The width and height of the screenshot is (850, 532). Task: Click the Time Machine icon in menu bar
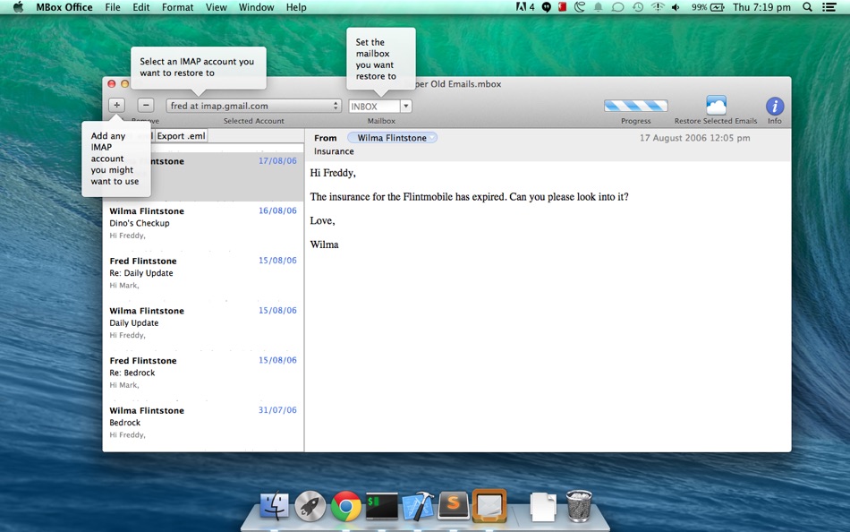click(x=638, y=7)
